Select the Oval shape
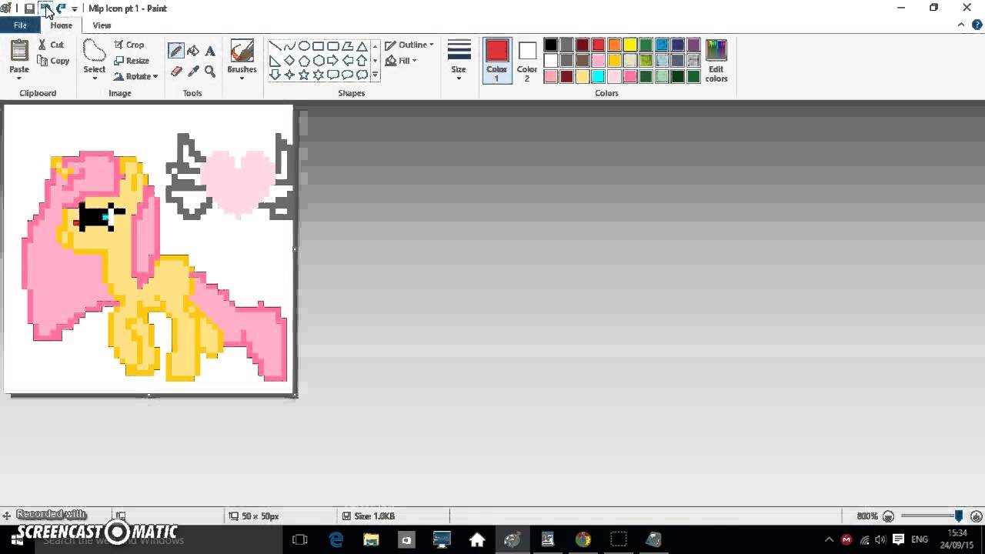The height and width of the screenshot is (554, 985). click(304, 46)
